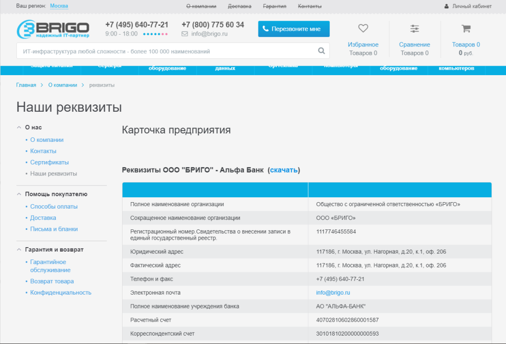Click the envelope icon beside info@brigo.ru
The image size is (506, 344).
point(185,34)
